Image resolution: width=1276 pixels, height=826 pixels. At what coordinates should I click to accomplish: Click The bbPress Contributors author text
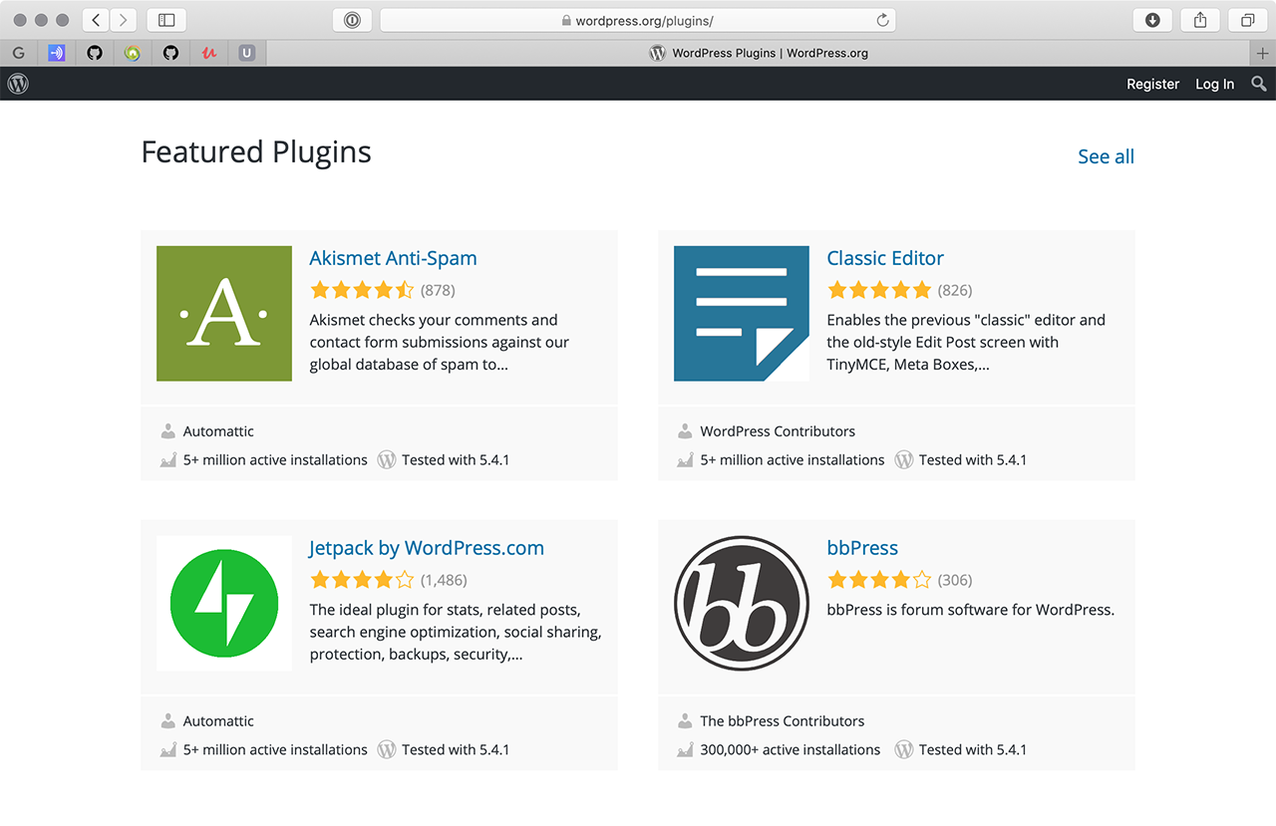click(x=783, y=721)
